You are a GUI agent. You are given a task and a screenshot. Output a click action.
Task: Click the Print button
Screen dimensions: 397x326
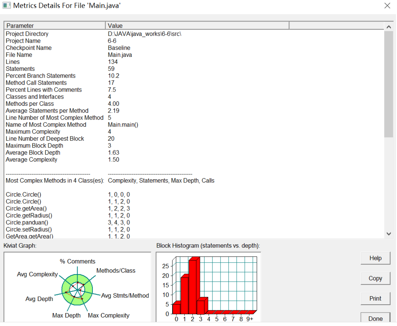[375, 299]
